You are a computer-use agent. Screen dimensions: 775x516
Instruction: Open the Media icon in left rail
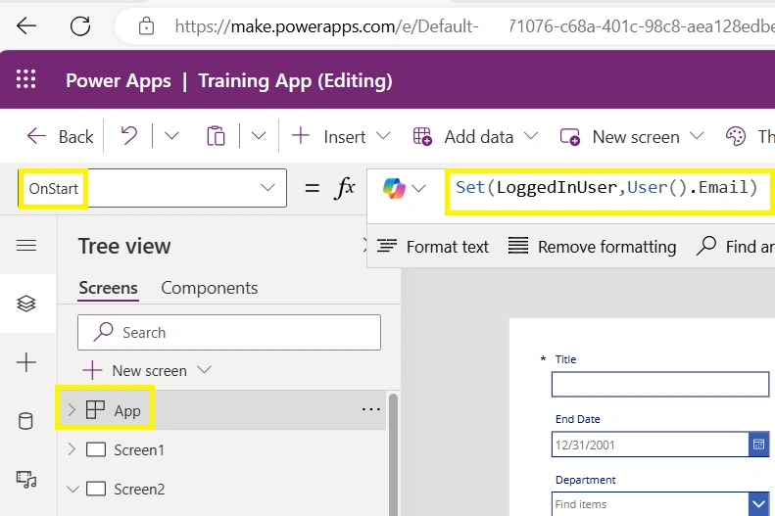pyautogui.click(x=26, y=480)
